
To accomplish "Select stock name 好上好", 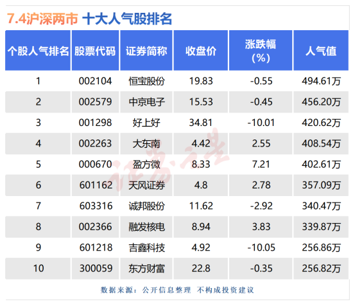I will coord(146,123).
